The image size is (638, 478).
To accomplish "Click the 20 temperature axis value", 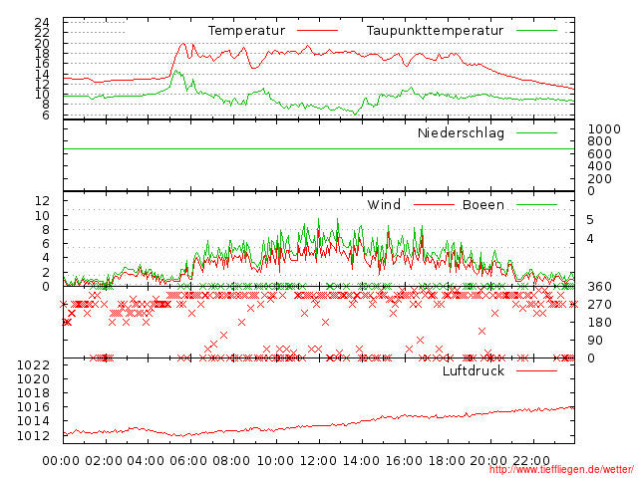I will (42, 43).
